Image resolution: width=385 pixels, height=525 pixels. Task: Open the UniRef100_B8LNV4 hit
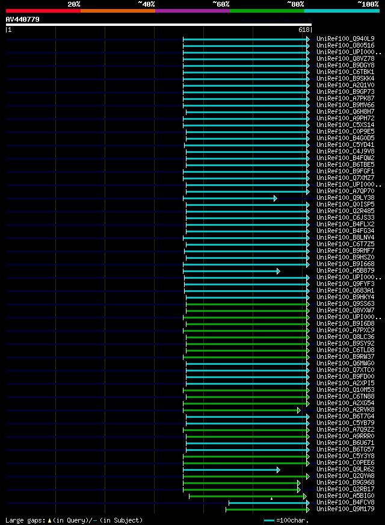pyautogui.click(x=345, y=237)
